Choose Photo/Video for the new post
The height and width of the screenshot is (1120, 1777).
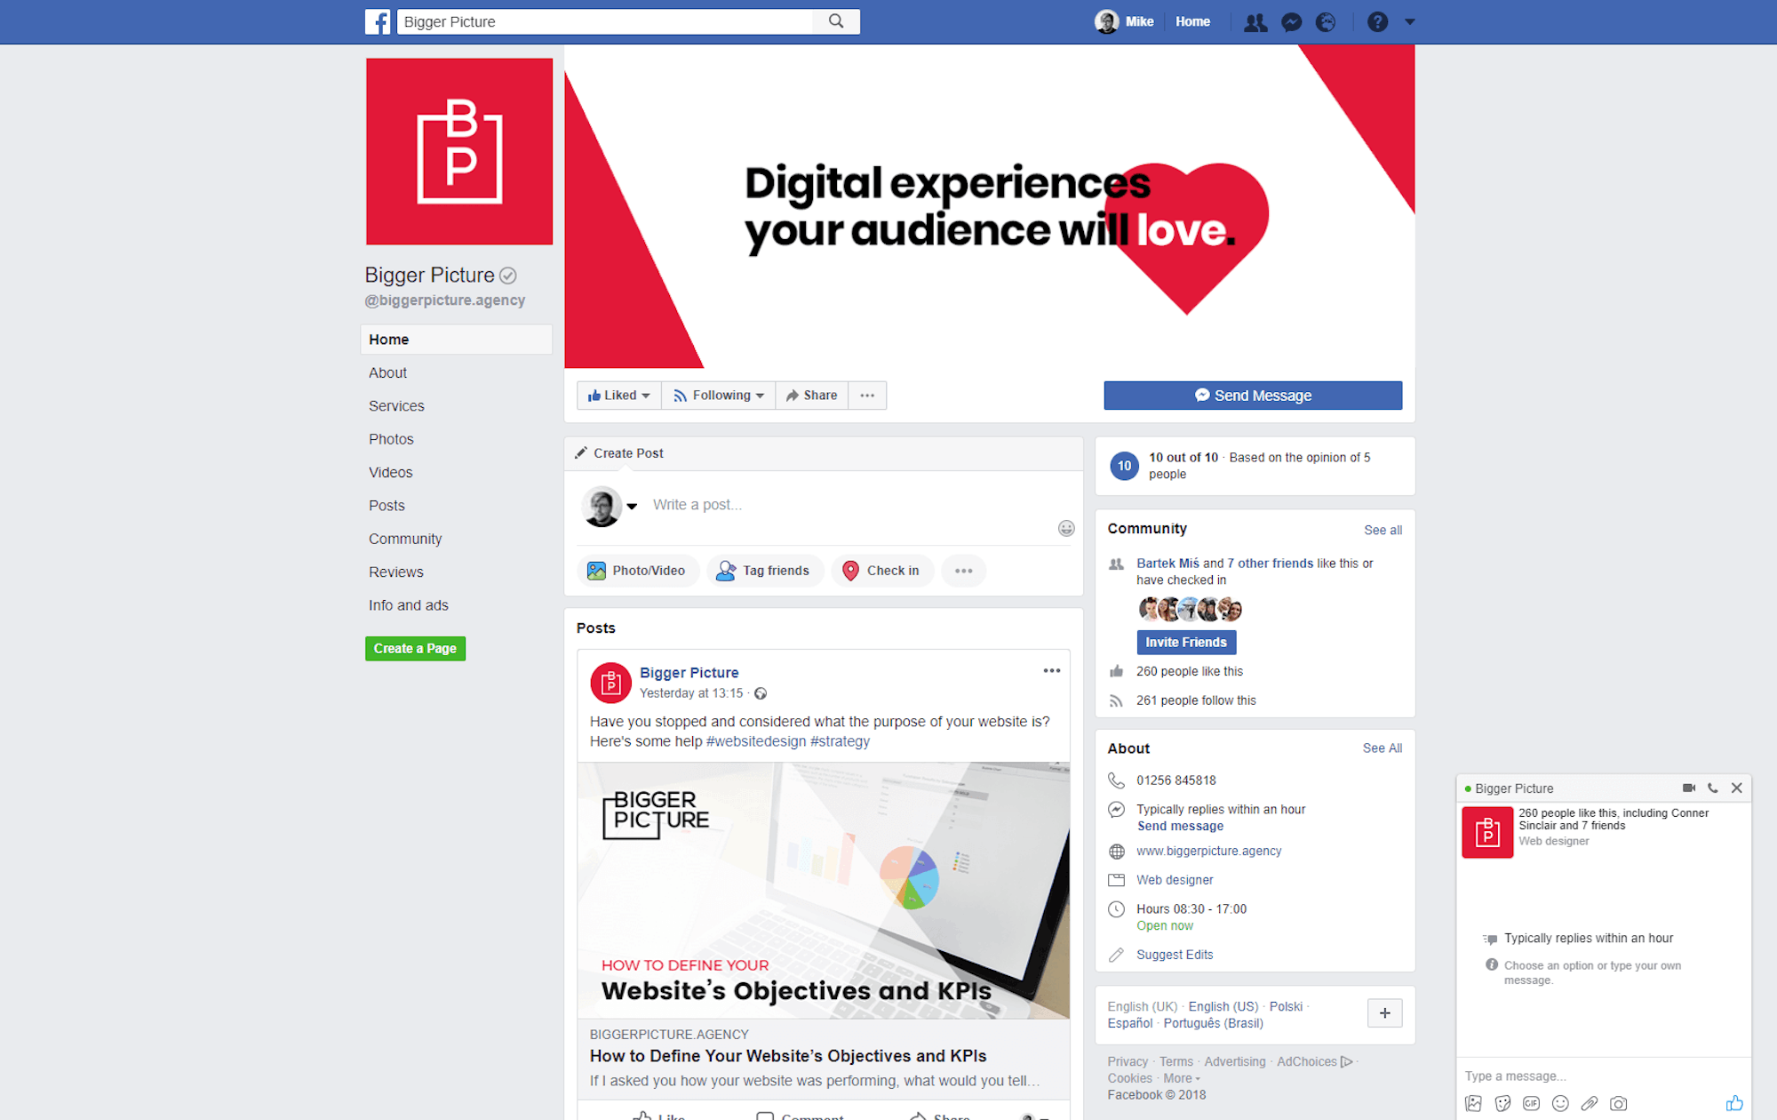638,571
